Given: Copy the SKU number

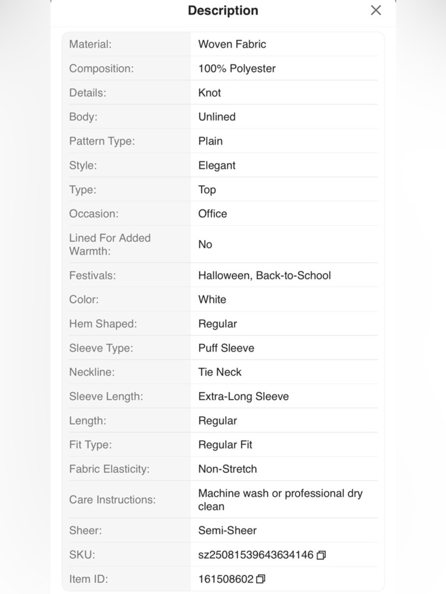Looking at the screenshot, I should (x=321, y=555).
